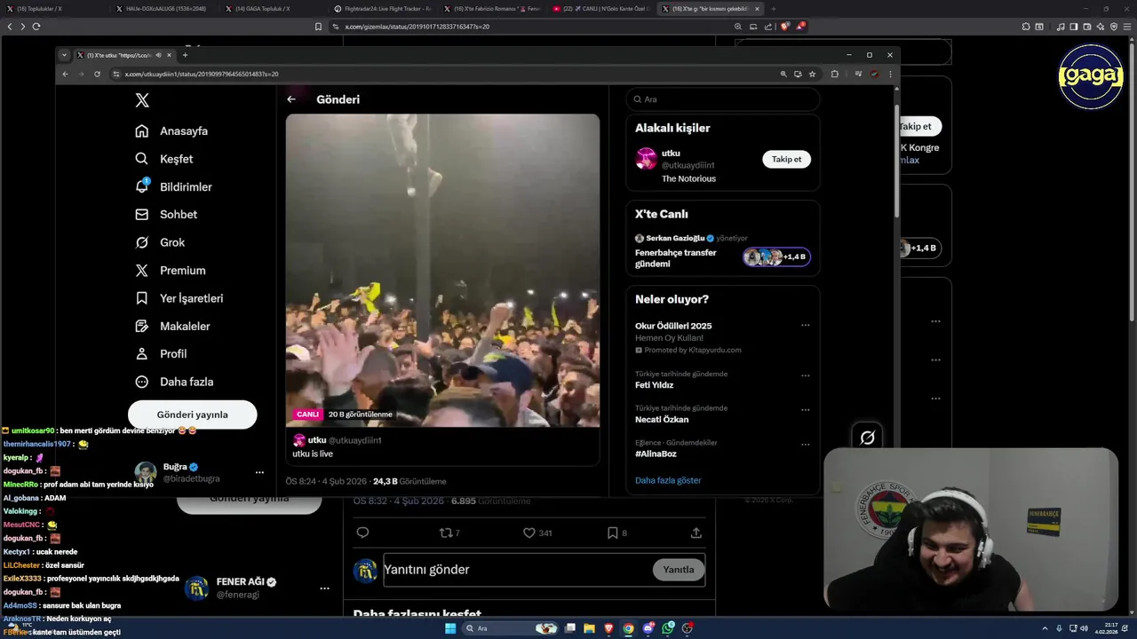
Task: Go back using the Gönderi back arrow
Action: coord(291,99)
